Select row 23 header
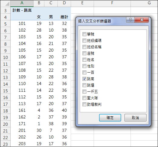 coord(5,144)
